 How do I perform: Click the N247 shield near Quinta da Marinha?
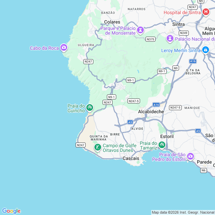pyautogui.click(x=81, y=145)
